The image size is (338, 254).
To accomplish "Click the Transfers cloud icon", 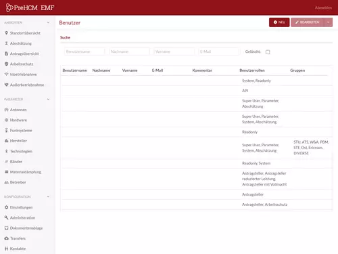I will tap(6, 238).
